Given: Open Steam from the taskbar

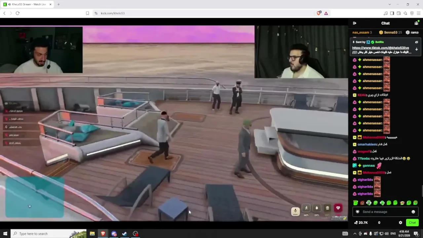Looking at the screenshot, I should [x=125, y=234].
